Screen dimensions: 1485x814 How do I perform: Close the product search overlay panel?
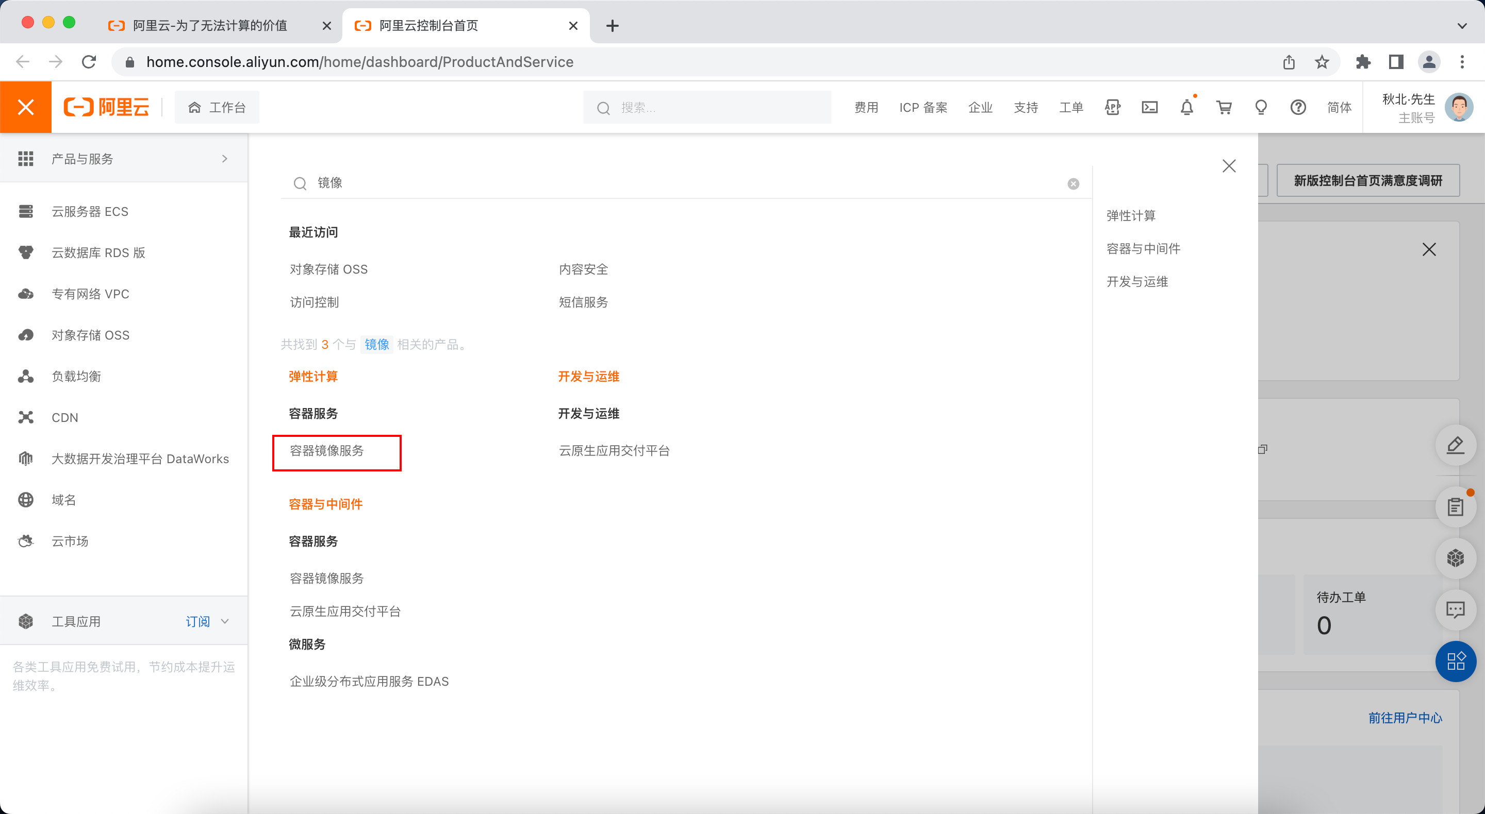(x=1229, y=166)
